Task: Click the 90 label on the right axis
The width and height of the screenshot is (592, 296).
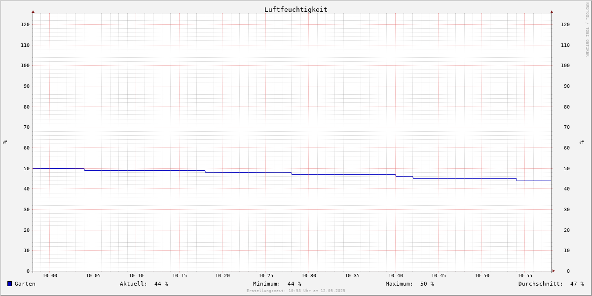Action: point(567,86)
